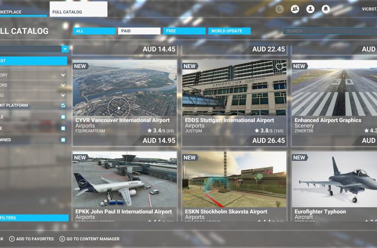Click the Y button icon for favorites
Screen dimensions: 377x248
(x=12, y=239)
